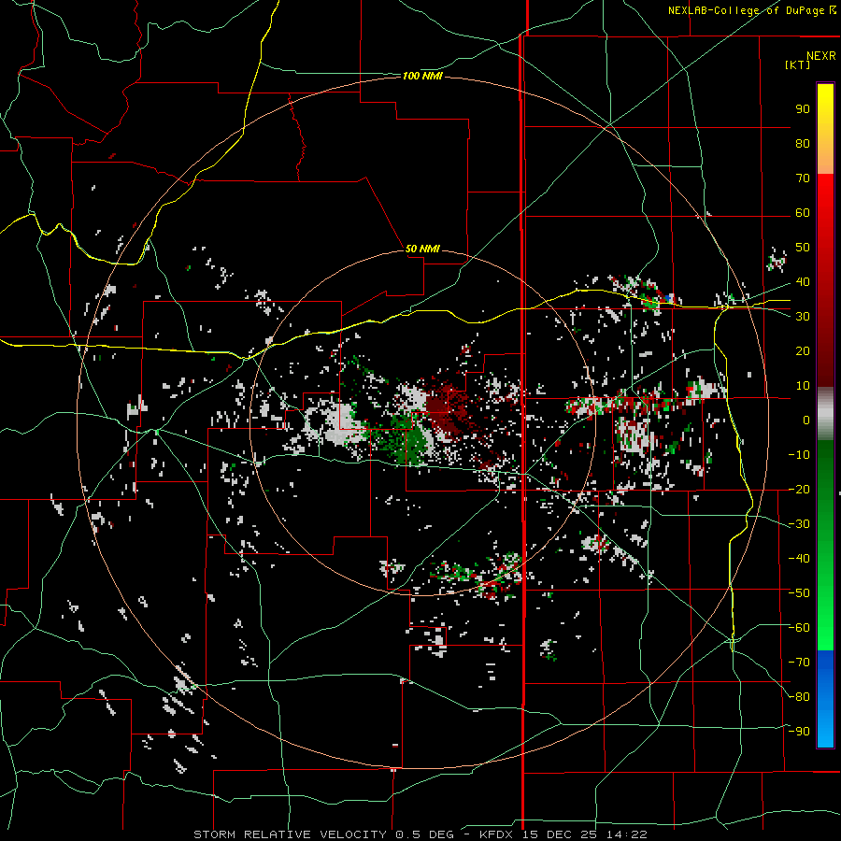Select the 50 NMI range ring label

(x=422, y=249)
